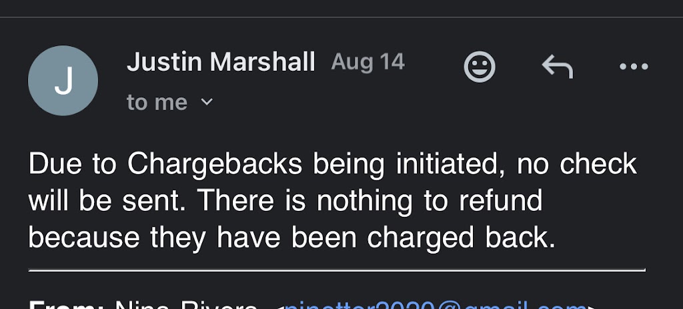Tap the name Nina Rivera in quoted header
This screenshot has height=309, width=683.
(x=187, y=306)
